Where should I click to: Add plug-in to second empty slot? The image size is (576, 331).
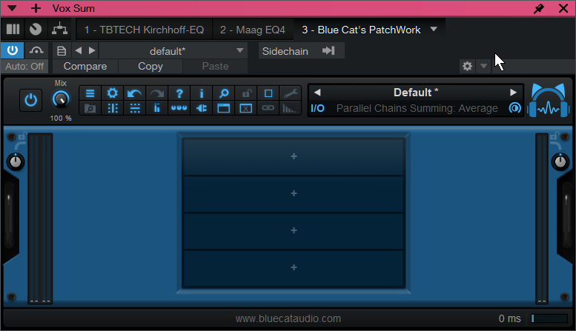(x=294, y=194)
